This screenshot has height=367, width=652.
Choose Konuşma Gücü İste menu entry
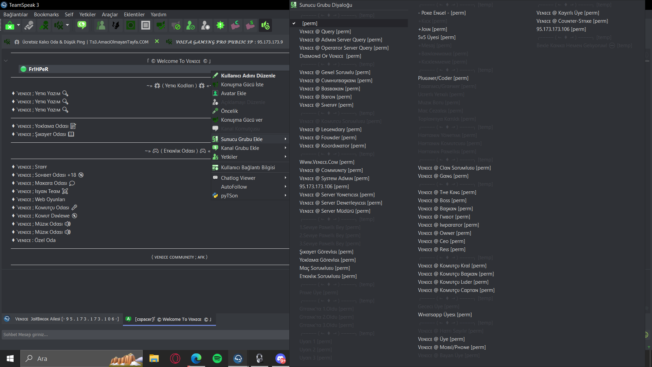[250, 85]
